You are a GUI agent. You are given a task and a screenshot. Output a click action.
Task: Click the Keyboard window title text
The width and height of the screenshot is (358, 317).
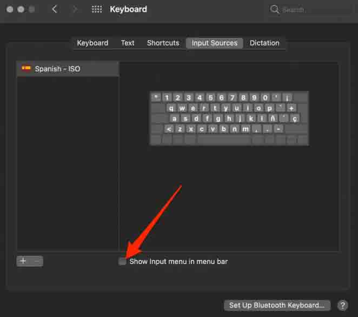coord(128,9)
